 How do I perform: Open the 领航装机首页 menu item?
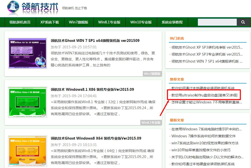[x=20, y=22]
